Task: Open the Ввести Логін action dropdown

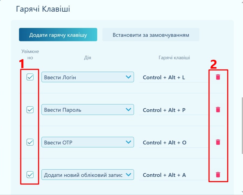Action: [x=87, y=77]
